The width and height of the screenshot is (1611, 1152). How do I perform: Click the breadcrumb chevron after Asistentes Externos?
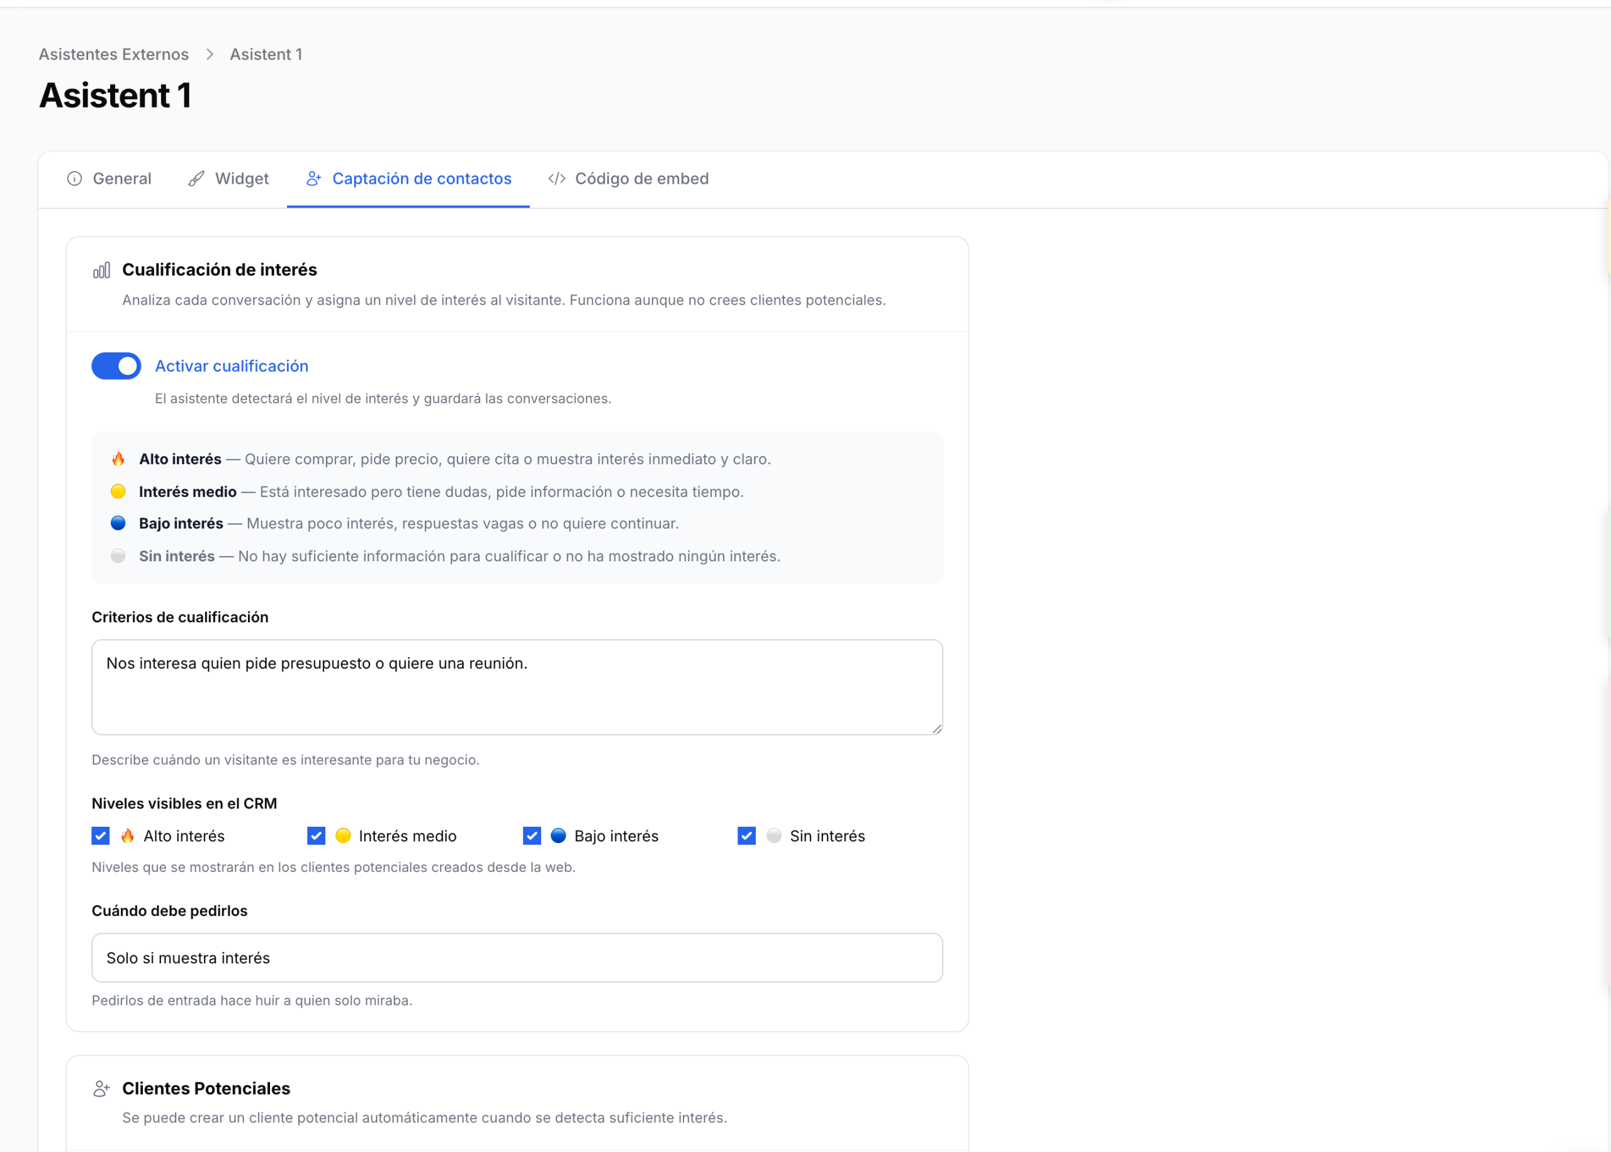(210, 55)
